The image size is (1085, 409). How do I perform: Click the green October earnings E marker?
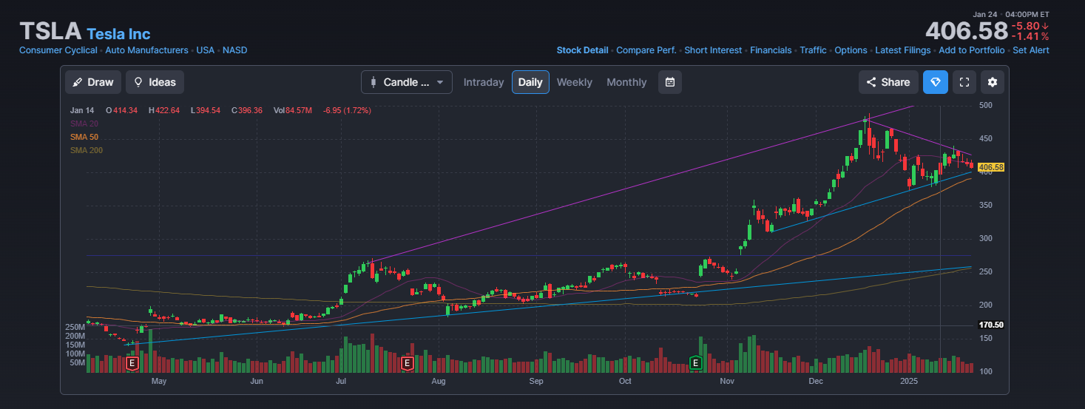[695, 362]
